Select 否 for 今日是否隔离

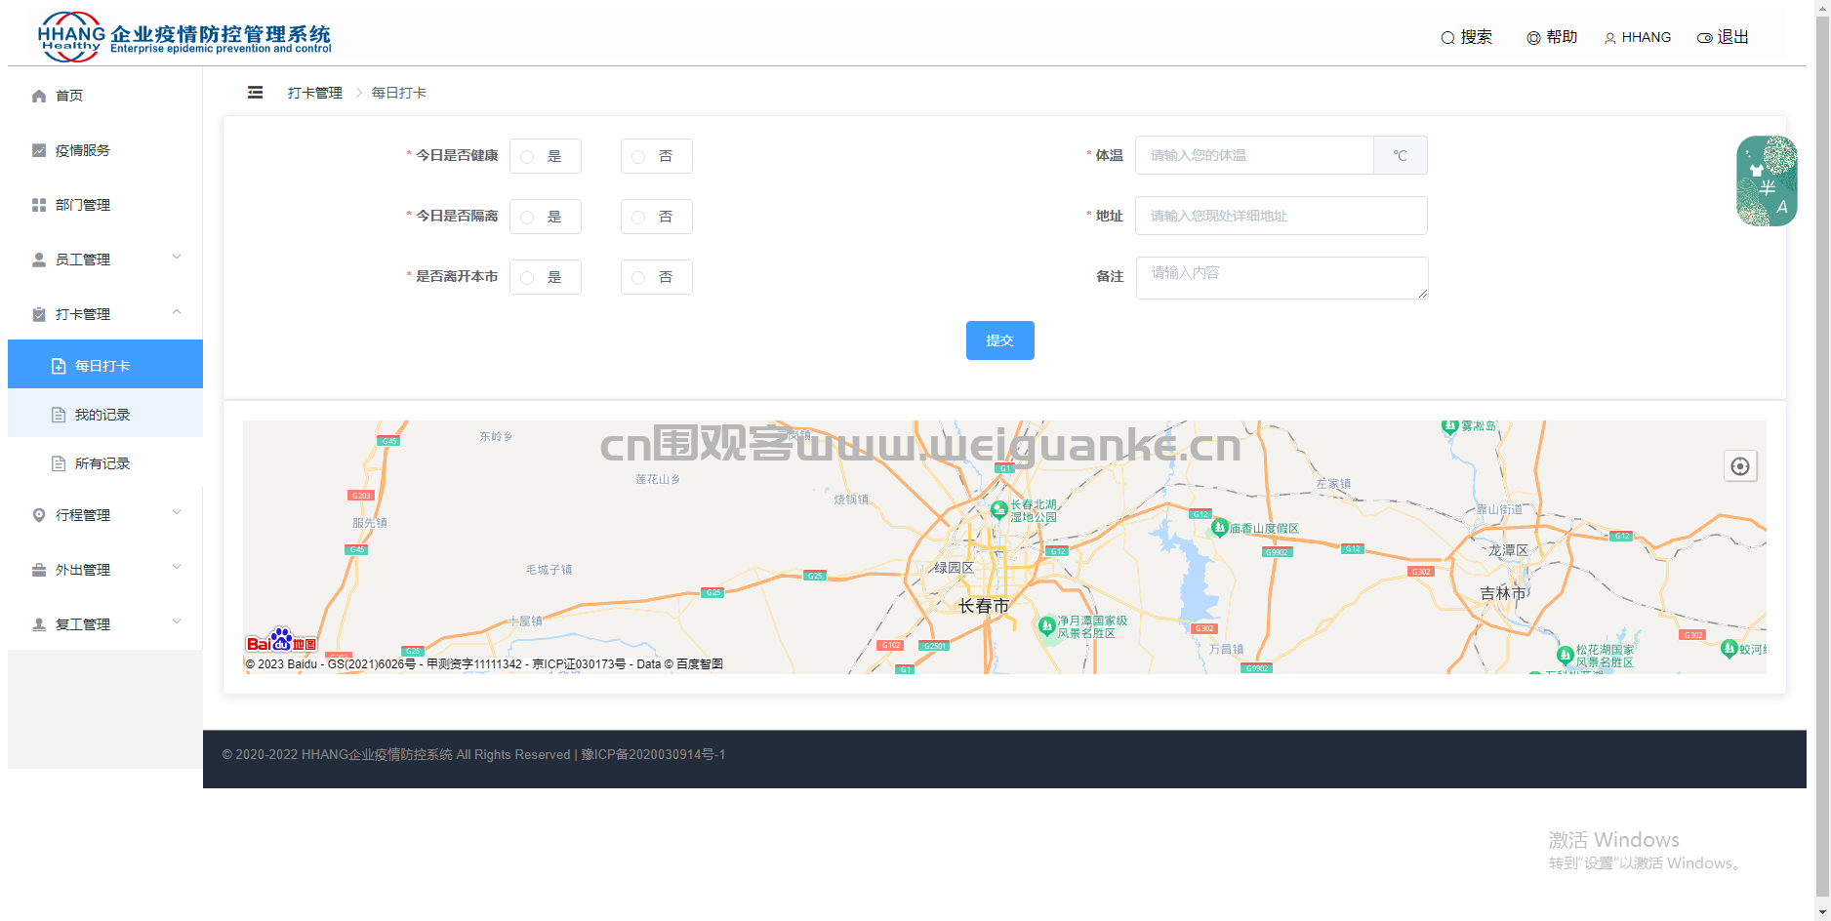tap(656, 217)
